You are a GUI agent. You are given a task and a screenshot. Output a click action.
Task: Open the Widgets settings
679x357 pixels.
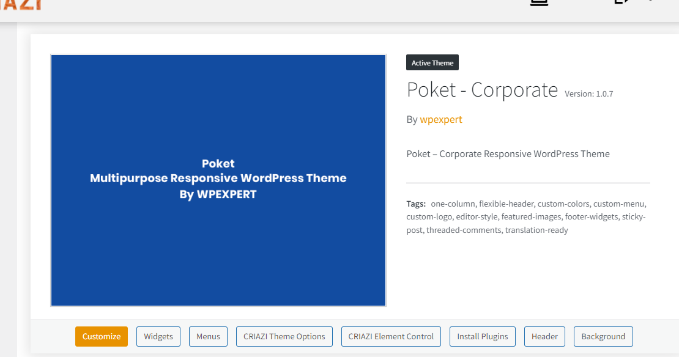pyautogui.click(x=158, y=336)
